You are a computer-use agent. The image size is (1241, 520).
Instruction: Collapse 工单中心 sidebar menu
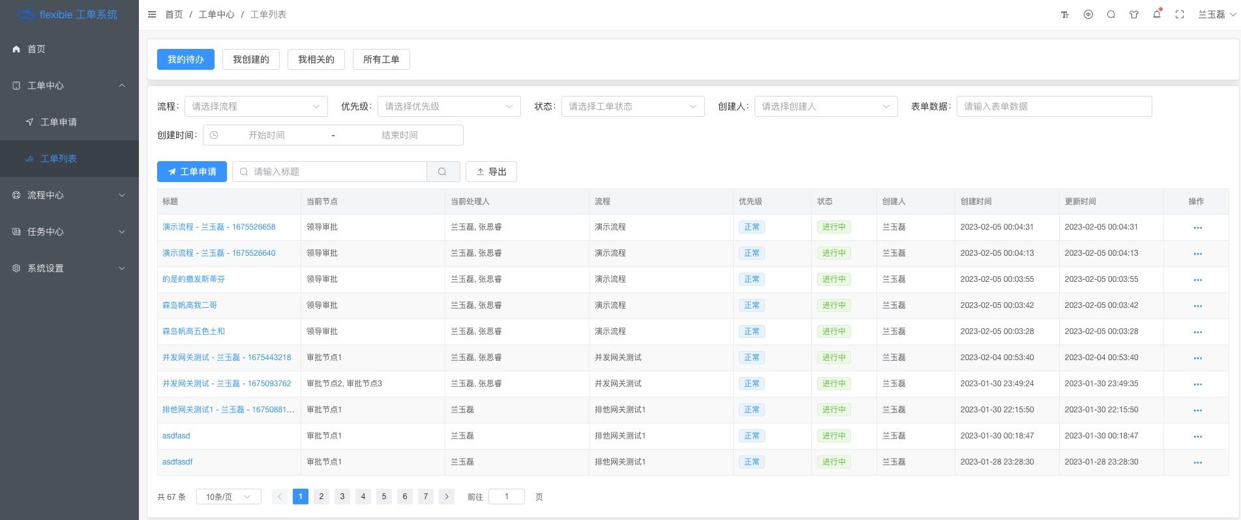tap(69, 85)
